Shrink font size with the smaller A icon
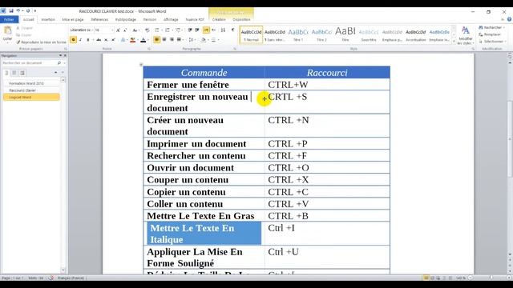This screenshot has width=513, height=288. (x=125, y=30)
